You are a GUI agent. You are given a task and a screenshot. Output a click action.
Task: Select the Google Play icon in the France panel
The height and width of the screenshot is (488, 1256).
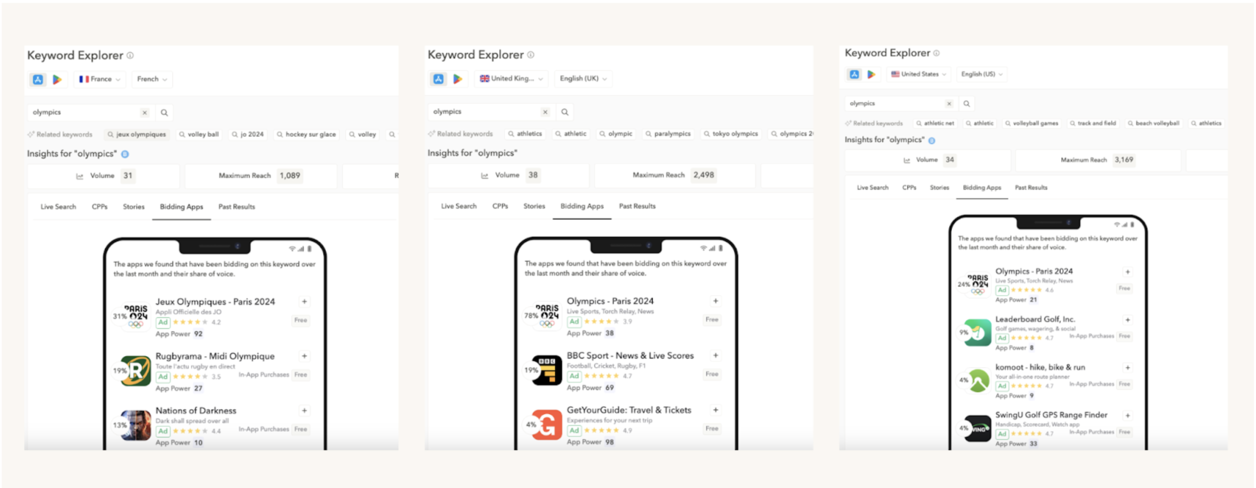(x=57, y=80)
